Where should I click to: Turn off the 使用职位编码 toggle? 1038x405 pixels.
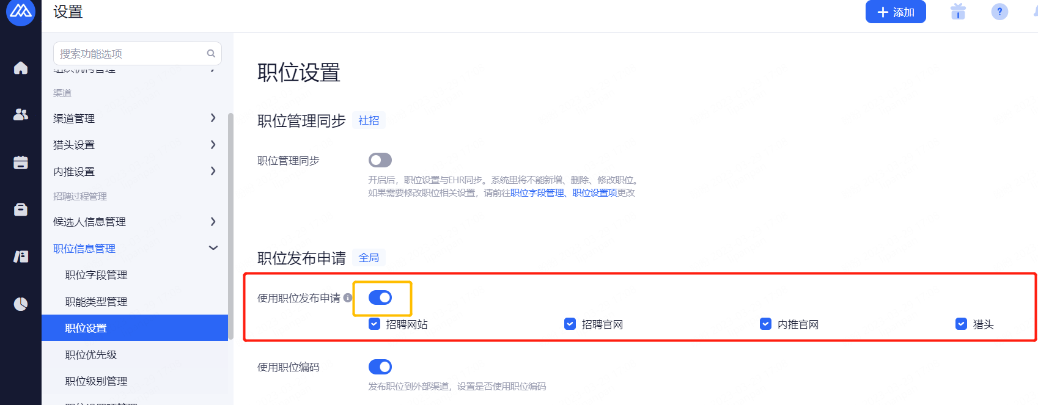click(x=380, y=367)
